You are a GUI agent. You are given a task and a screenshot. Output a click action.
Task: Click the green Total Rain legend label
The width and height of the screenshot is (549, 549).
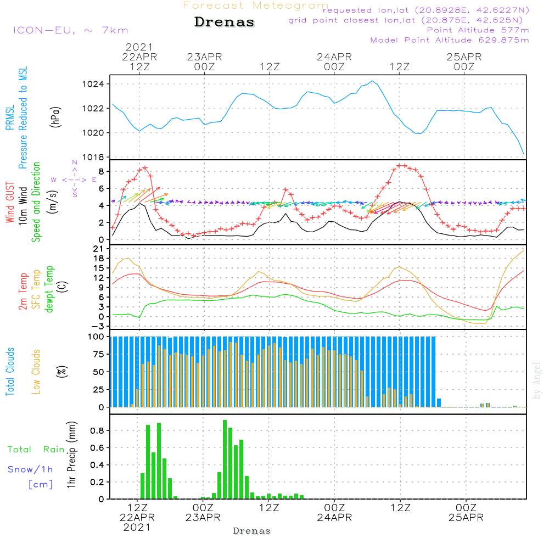pos(36,450)
